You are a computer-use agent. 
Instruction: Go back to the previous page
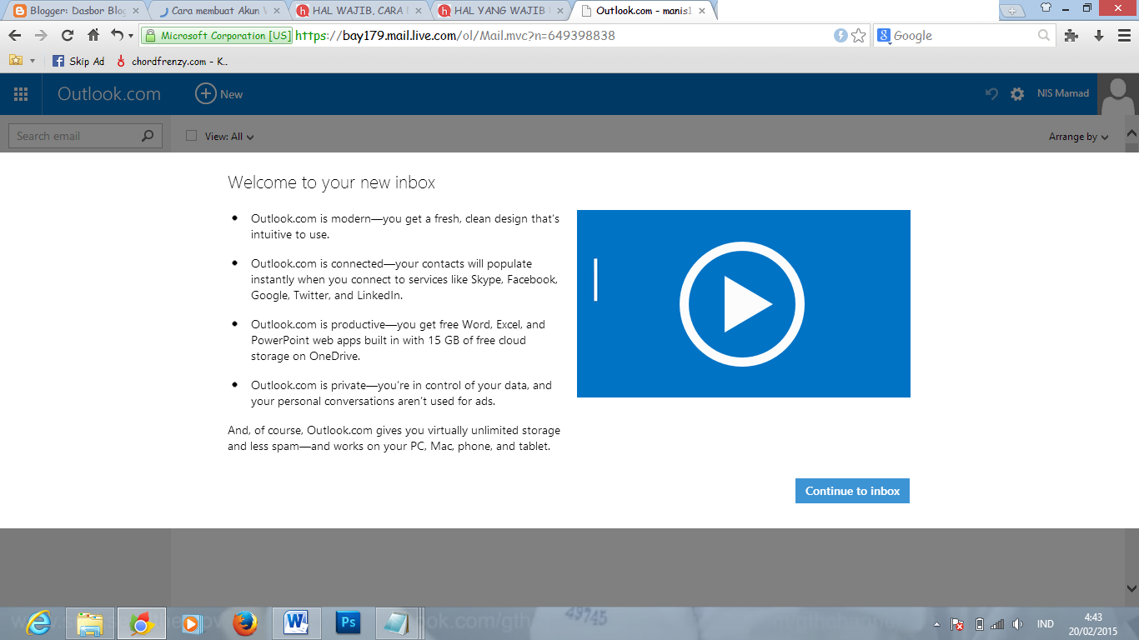pos(15,36)
